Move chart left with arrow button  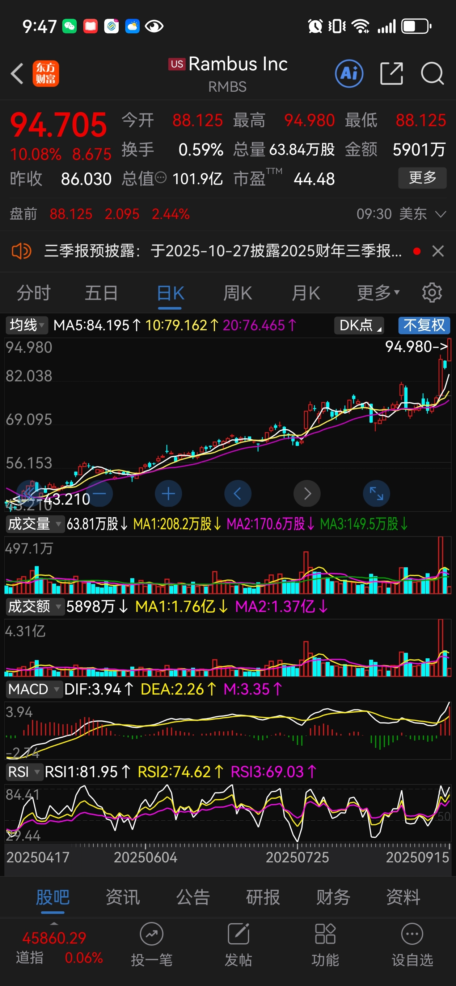pos(238,494)
